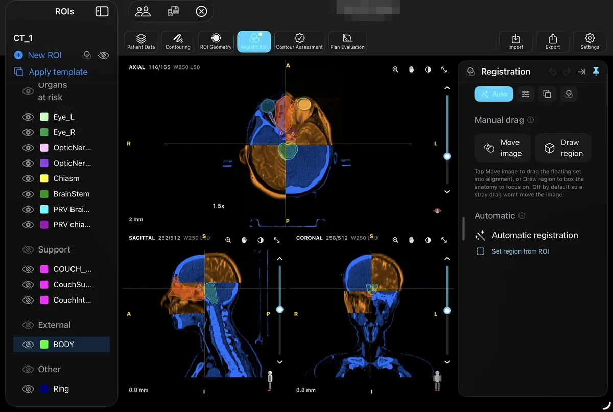This screenshot has width=613, height=412.
Task: Open the patients list icon
Action: click(x=143, y=11)
